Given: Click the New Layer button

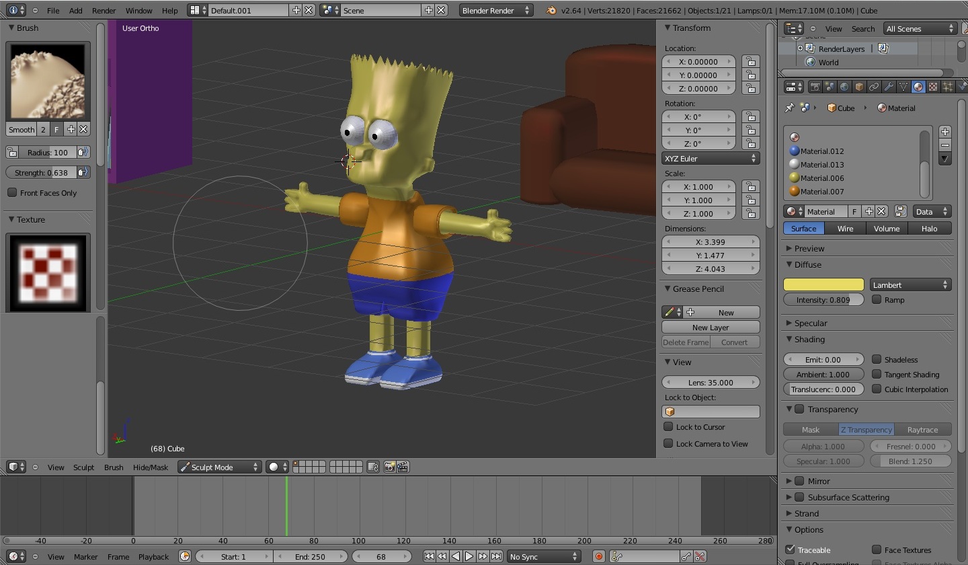Looking at the screenshot, I should [711, 328].
